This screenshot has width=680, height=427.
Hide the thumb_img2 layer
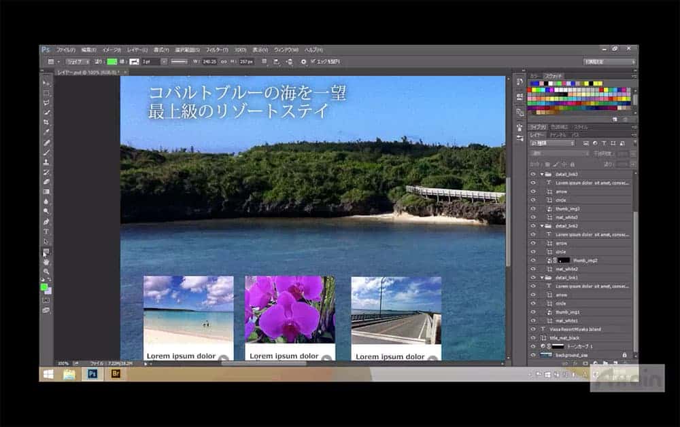533,260
